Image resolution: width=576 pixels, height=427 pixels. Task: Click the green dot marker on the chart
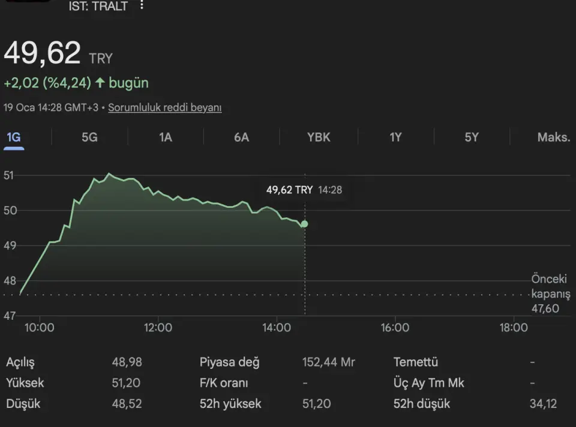pyautogui.click(x=304, y=224)
